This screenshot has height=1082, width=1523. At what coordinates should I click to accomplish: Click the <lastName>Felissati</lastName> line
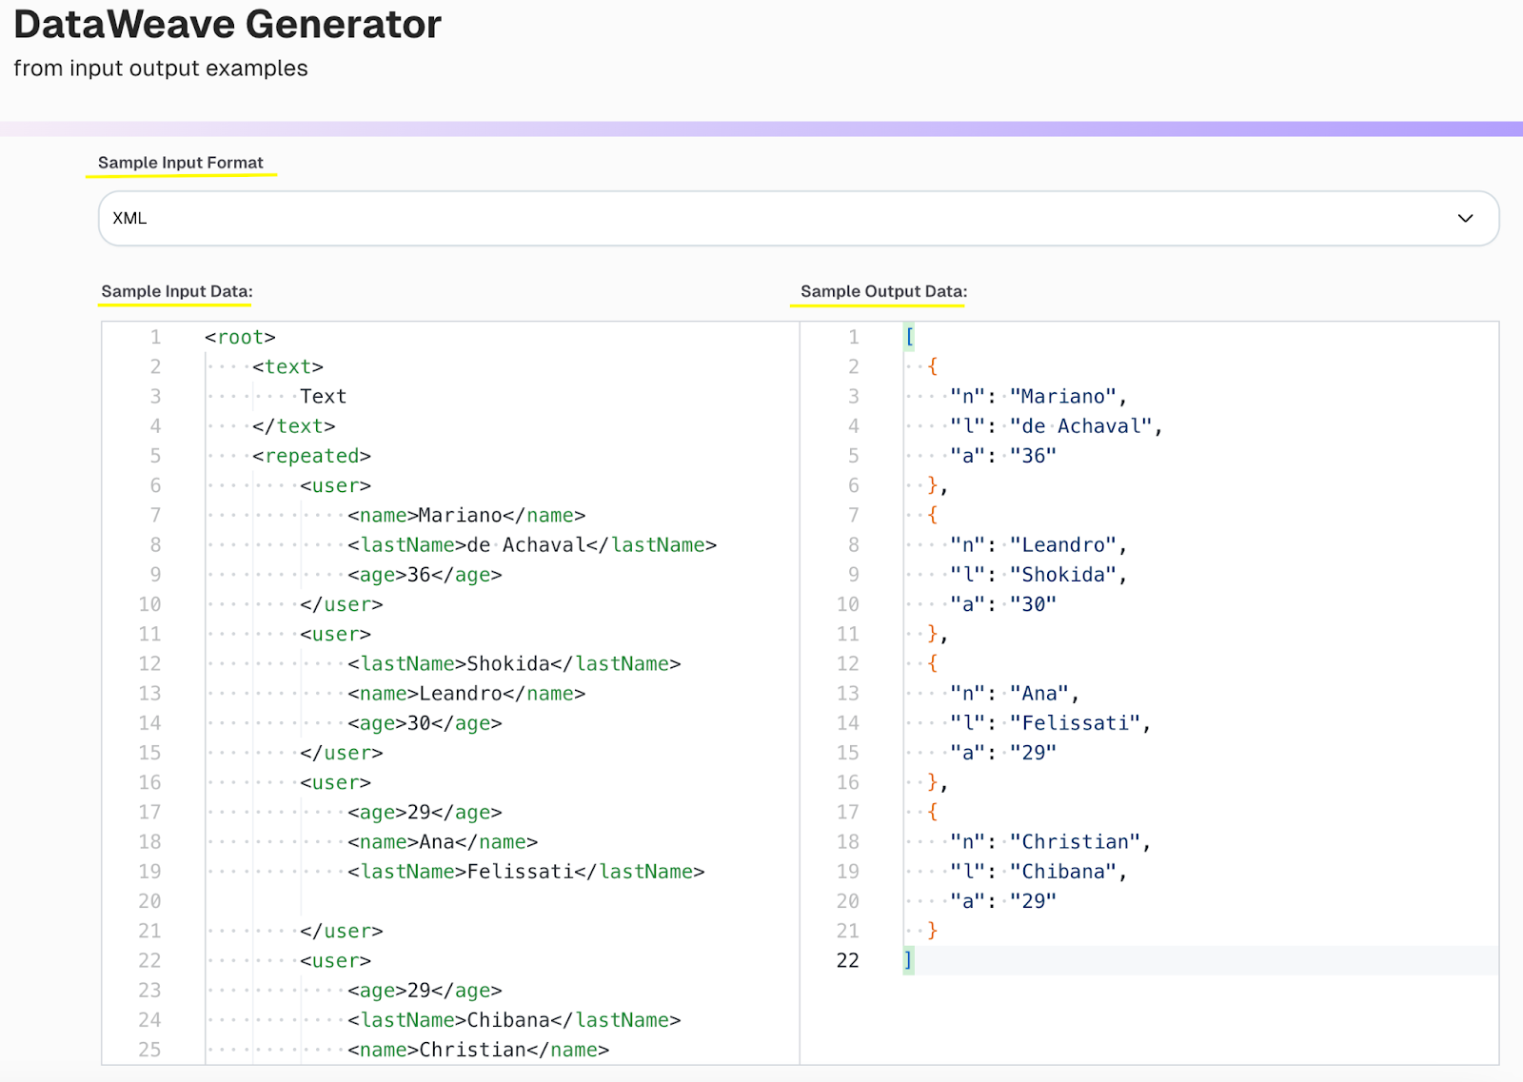[526, 872]
